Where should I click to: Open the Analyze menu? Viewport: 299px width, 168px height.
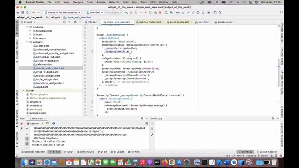[x=101, y=2]
